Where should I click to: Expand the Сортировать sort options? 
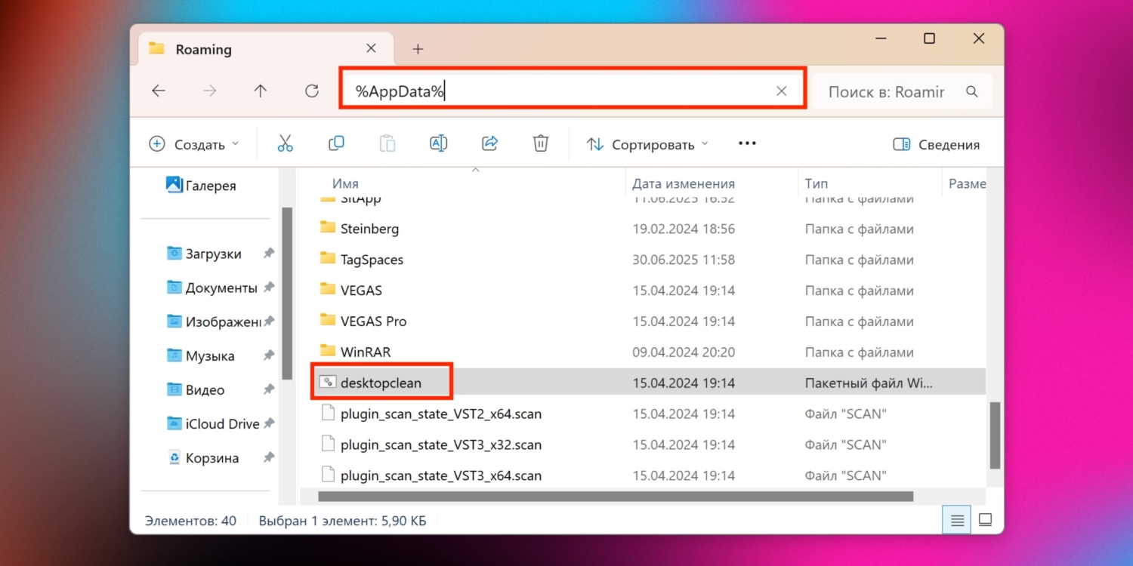(x=648, y=144)
